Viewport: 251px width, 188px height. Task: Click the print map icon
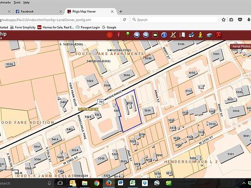191,35
